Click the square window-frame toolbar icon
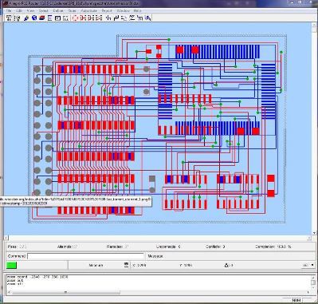The height and width of the screenshot is (304, 318). [57, 18]
